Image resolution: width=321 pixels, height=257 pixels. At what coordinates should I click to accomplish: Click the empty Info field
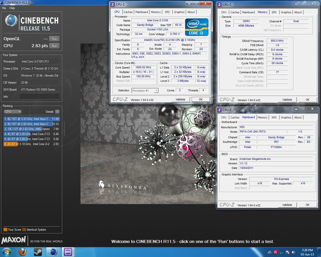(x=40, y=97)
